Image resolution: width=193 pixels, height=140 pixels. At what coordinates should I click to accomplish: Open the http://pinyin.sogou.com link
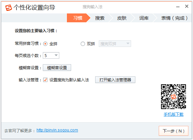pyautogui.click(x=57, y=130)
